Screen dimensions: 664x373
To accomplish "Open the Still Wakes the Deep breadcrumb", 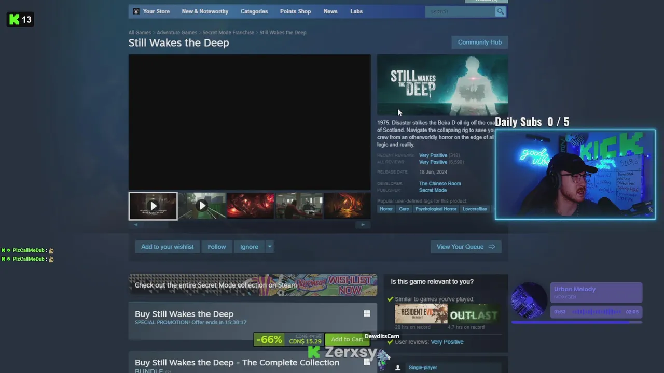I will point(283,32).
